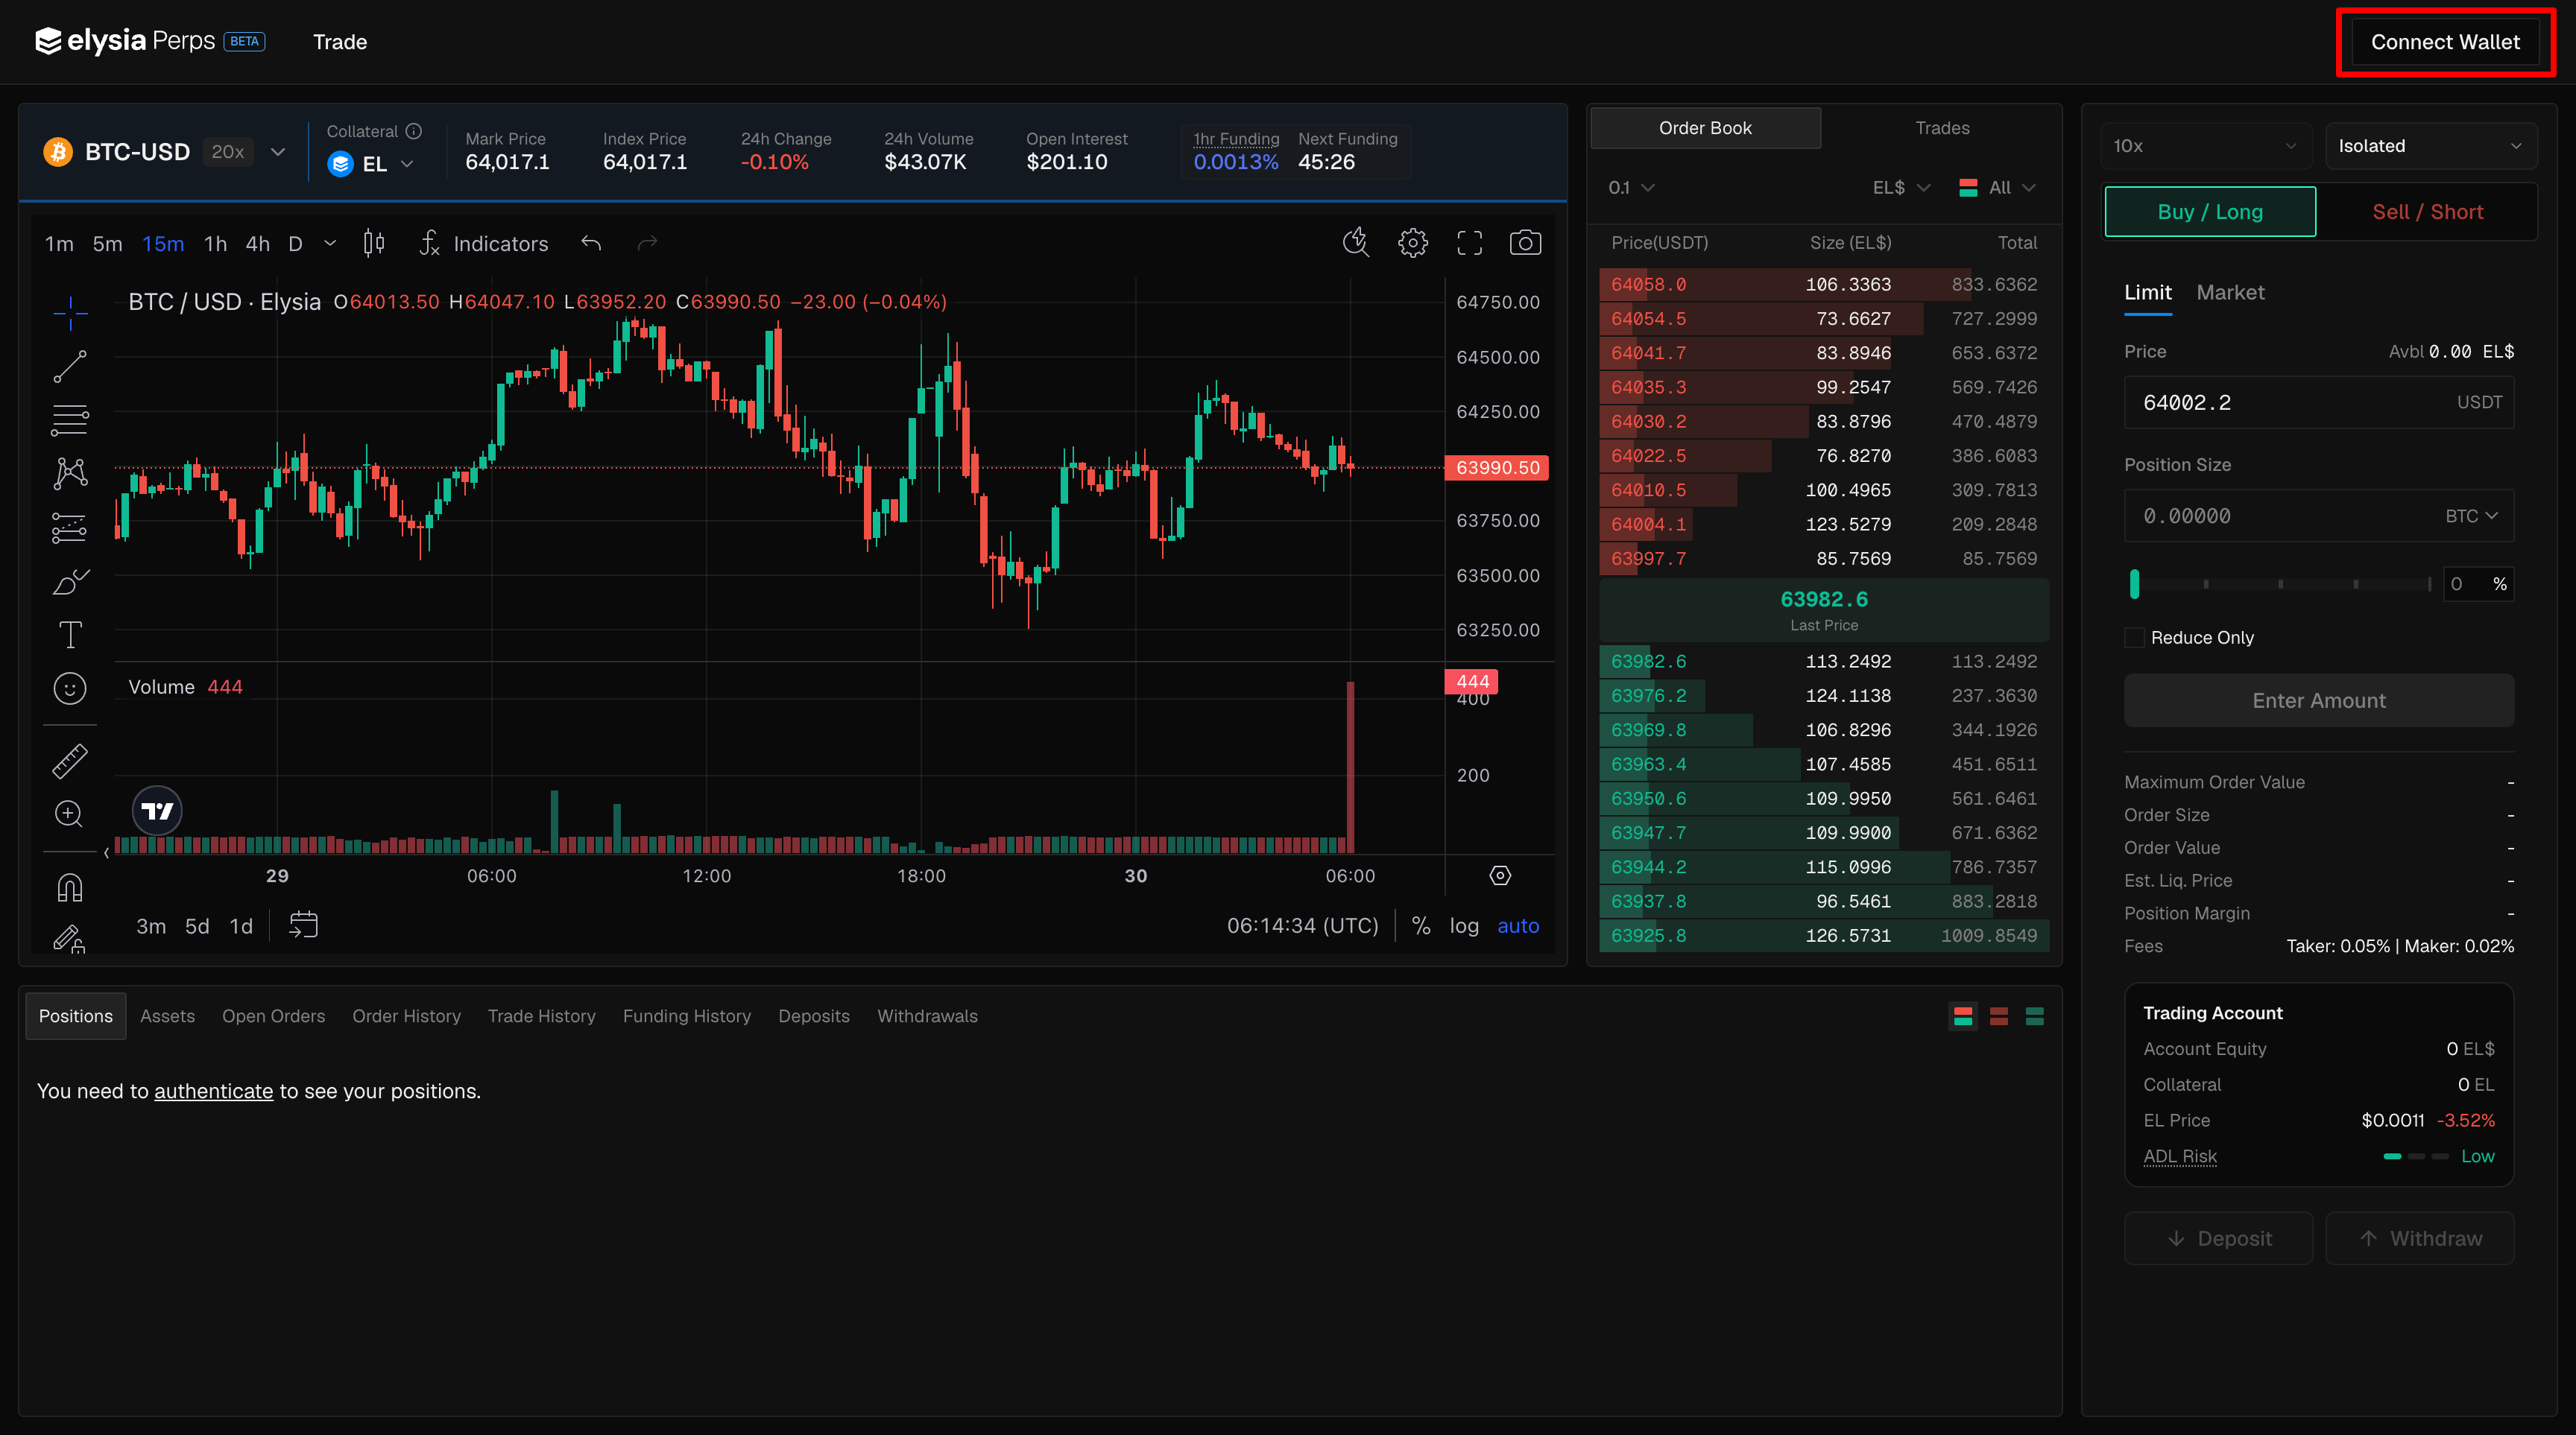2576x1435 pixels.
Task: Open the Isolated margin mode dropdown
Action: click(x=2430, y=146)
